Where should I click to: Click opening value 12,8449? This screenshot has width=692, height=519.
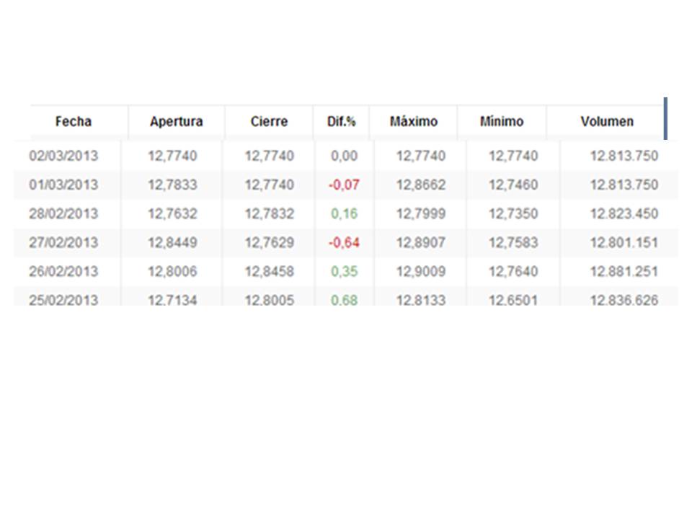tap(172, 242)
